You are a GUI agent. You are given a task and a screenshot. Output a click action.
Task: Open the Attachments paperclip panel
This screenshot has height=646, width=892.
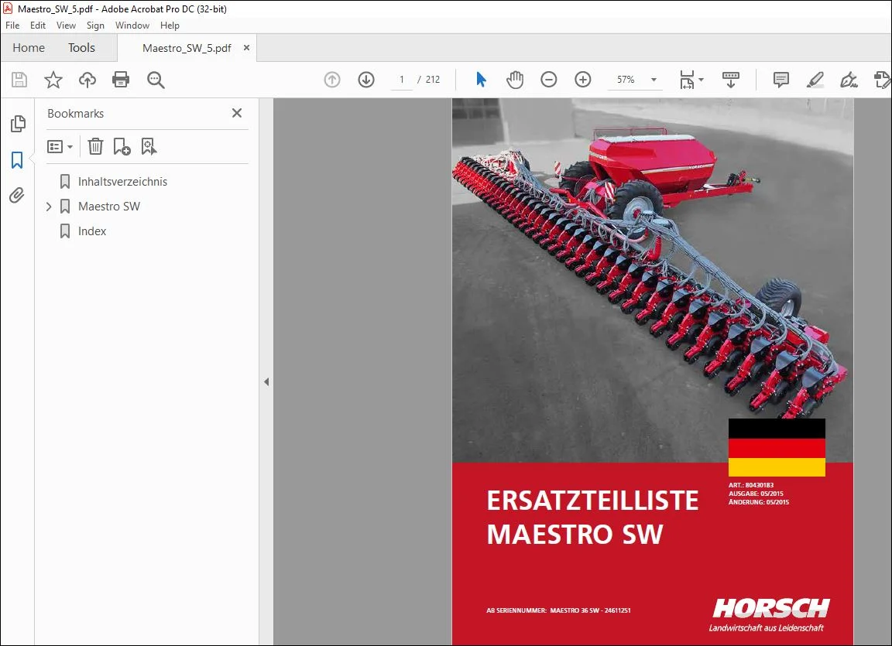[17, 196]
